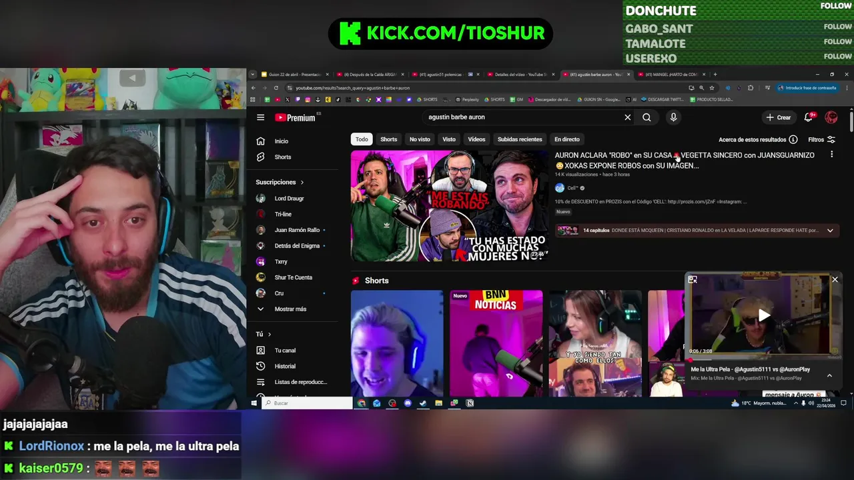Select the En directo filter chip
Screen dimensions: 854x480
click(x=566, y=139)
